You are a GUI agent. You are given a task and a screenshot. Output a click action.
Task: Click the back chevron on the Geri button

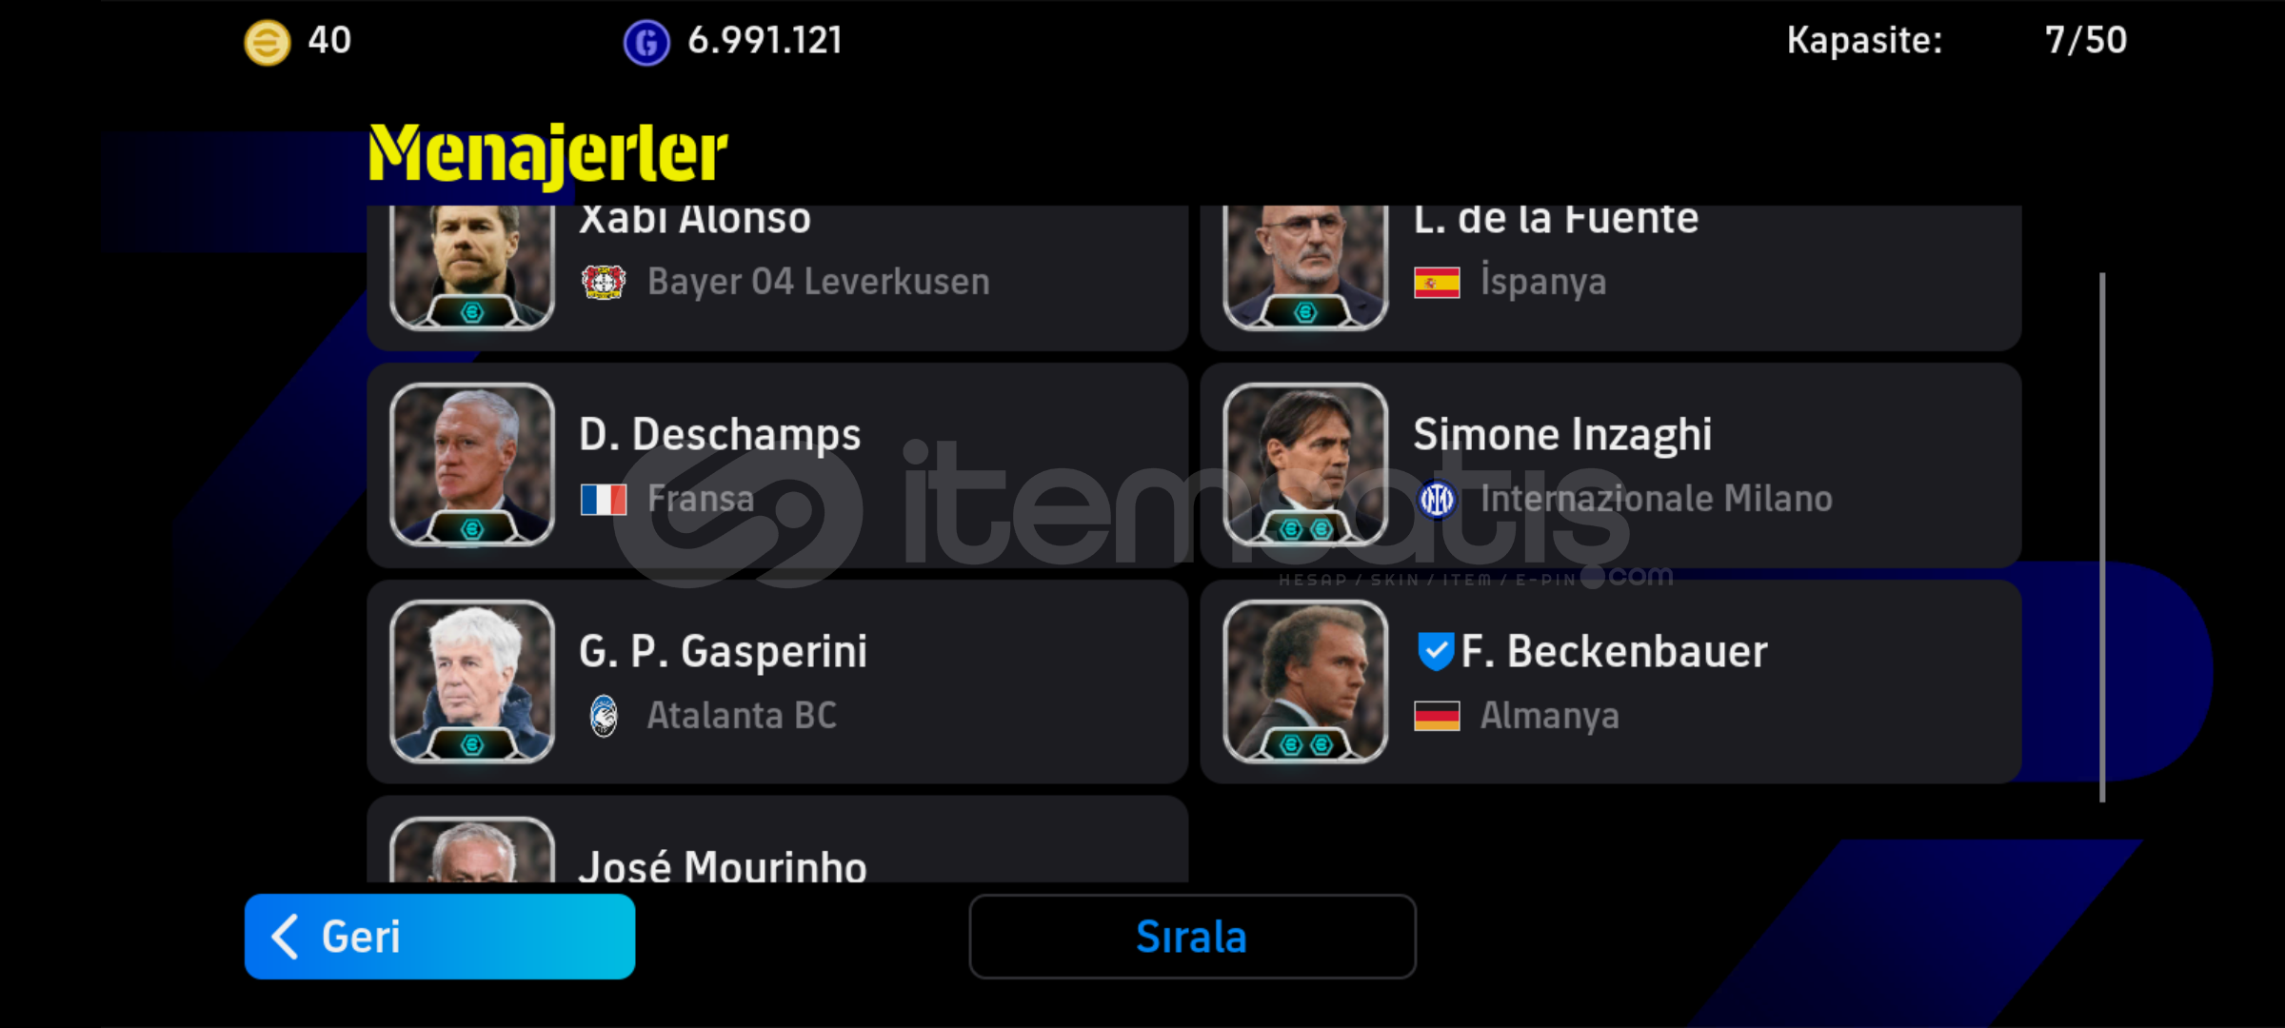285,937
